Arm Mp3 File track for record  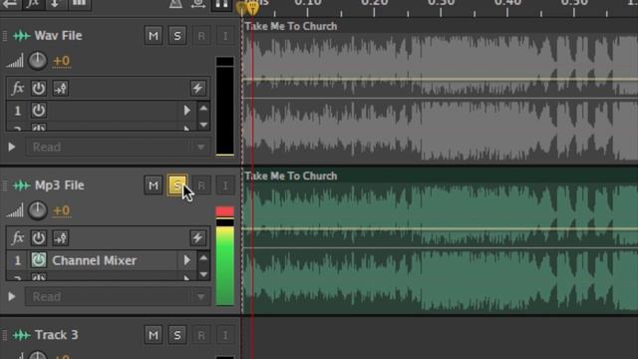coord(201,185)
